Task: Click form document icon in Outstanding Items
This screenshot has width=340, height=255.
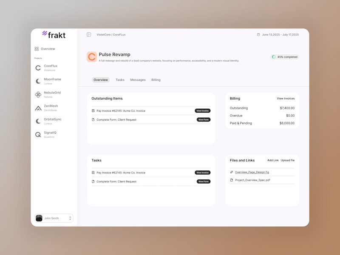Action: (x=93, y=119)
